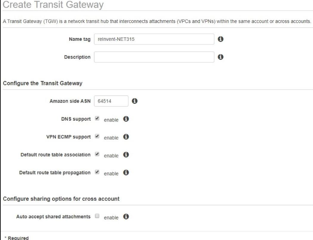Focus the empty Description text box
Screen dimensions: 313x240
point(154,57)
